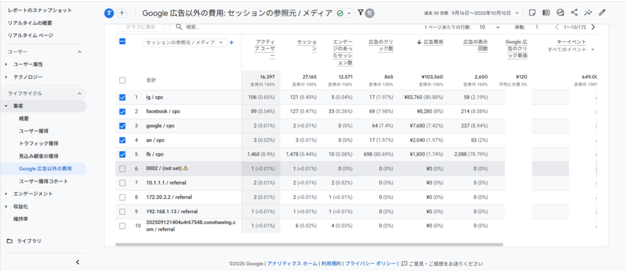Screen dimensions: 625x271
Task: Add secondary dimension with blue plus
Action: pyautogui.click(x=231, y=43)
